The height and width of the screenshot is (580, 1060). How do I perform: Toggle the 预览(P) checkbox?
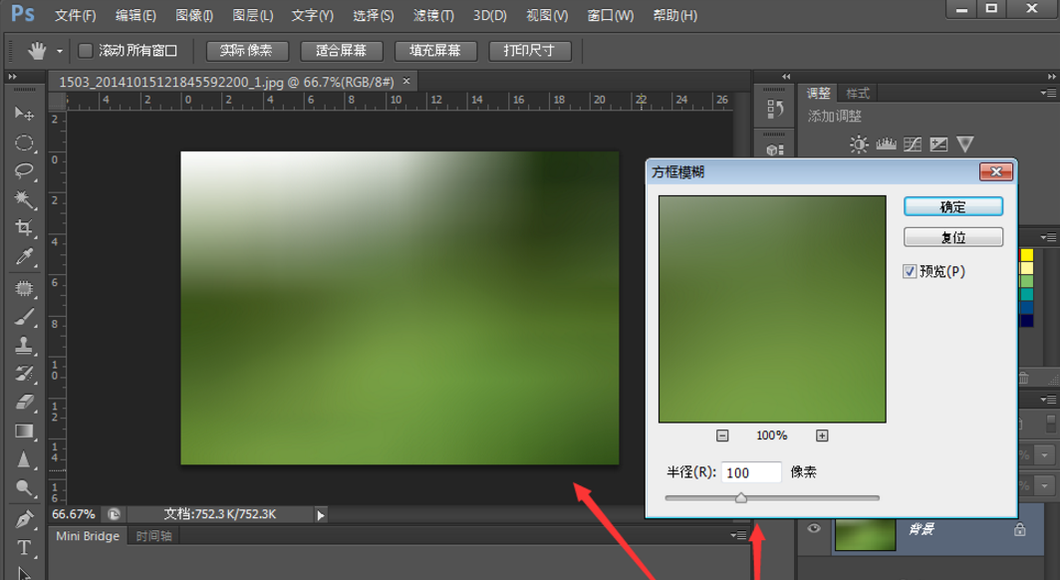[x=910, y=271]
